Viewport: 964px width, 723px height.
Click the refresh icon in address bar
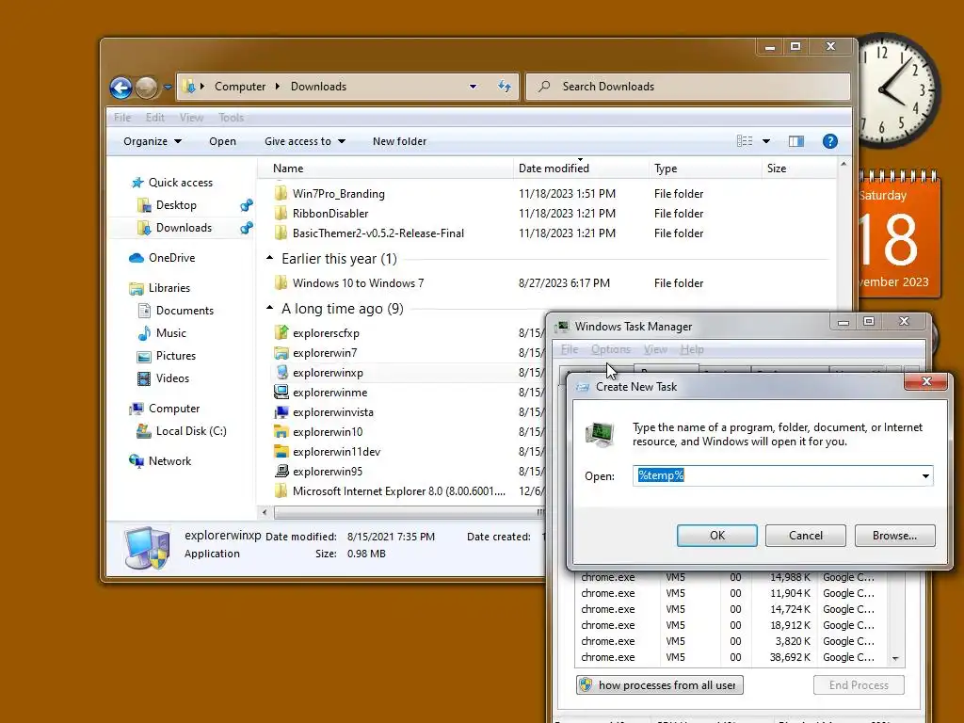tap(505, 86)
